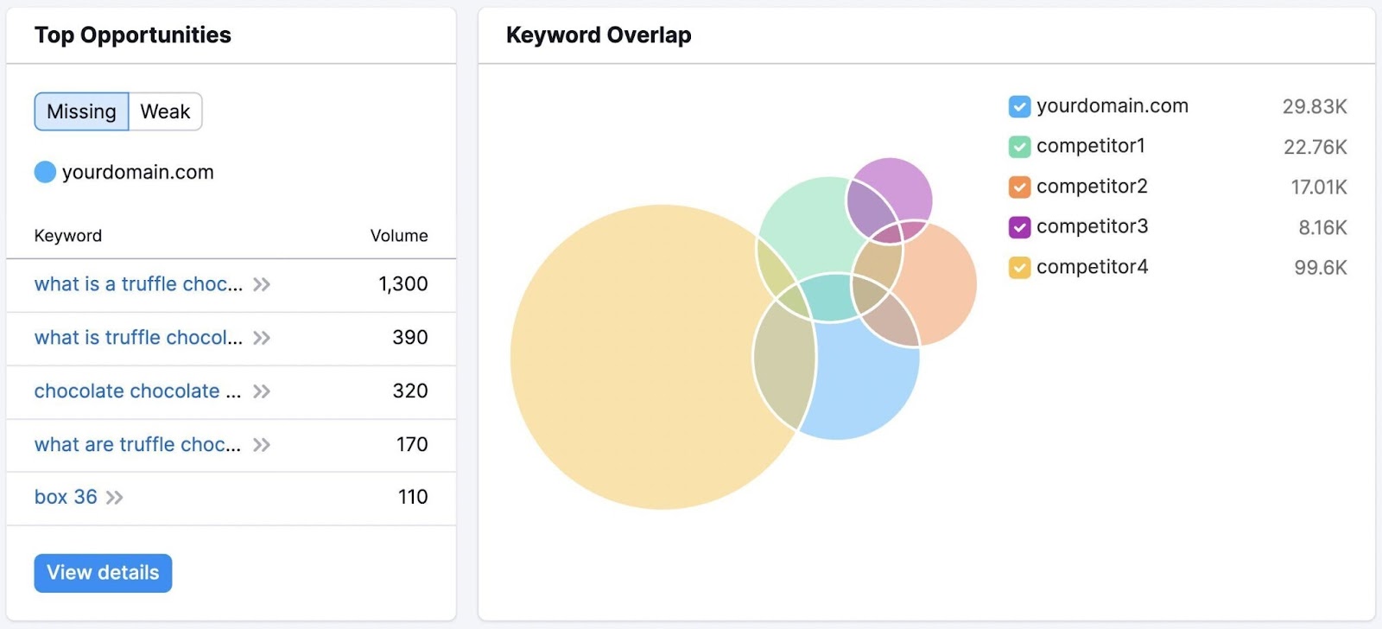This screenshot has height=629, width=1382.
Task: Open the "box 36" keyword link
Action: pyautogui.click(x=67, y=498)
